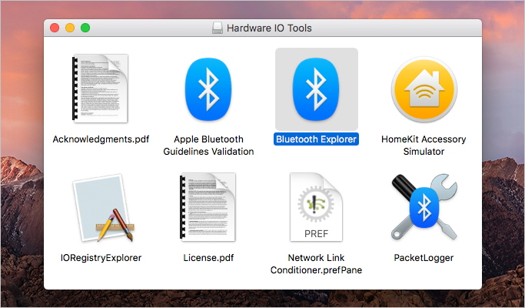Viewport: 525px width, 308px height.
Task: Click the "HomeKit Accessory Simulator" label
Action: [424, 146]
